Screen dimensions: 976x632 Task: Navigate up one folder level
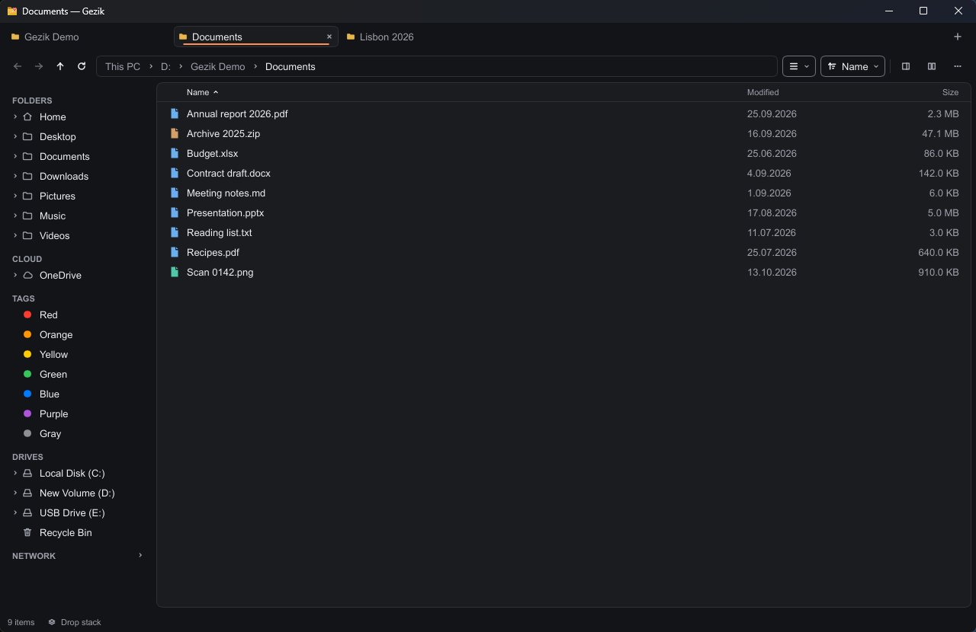tap(60, 66)
